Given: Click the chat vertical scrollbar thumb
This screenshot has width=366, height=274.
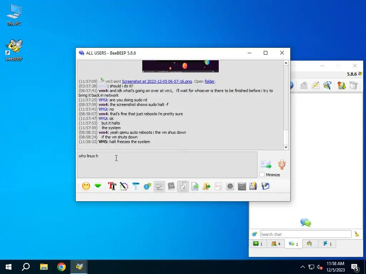Looking at the screenshot, I should [286, 137].
